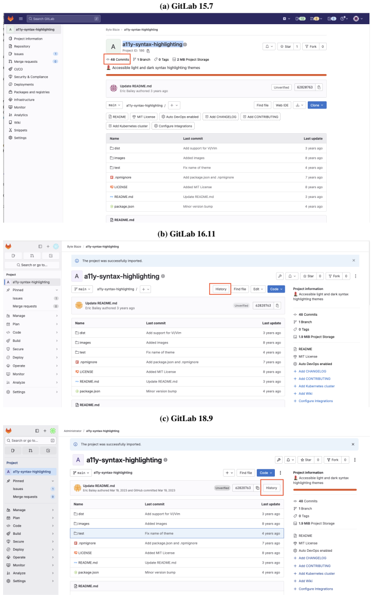373x598 pixels.
Task: Click the sidebar collapse icon in GitLab 16.11
Action: click(x=40, y=246)
